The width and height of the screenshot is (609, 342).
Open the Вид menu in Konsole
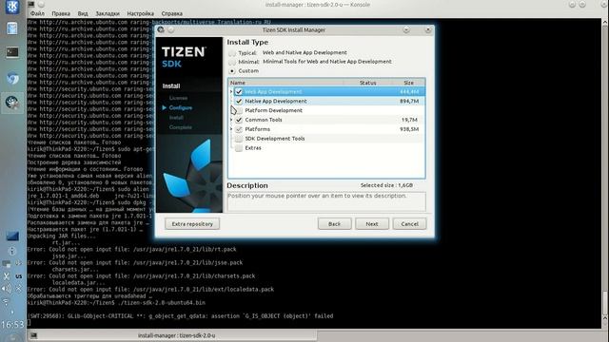83,13
